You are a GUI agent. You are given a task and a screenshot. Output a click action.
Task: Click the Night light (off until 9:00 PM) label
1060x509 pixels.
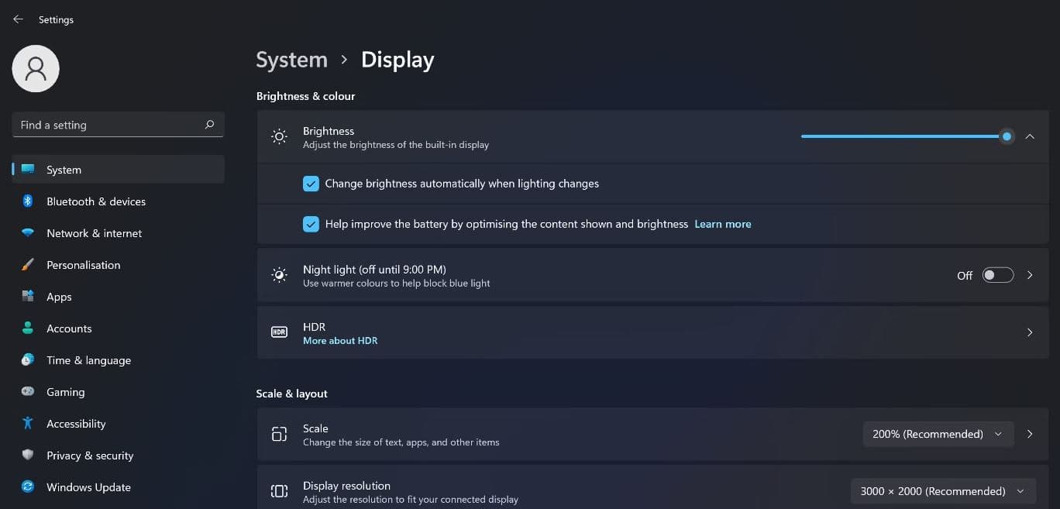(374, 269)
